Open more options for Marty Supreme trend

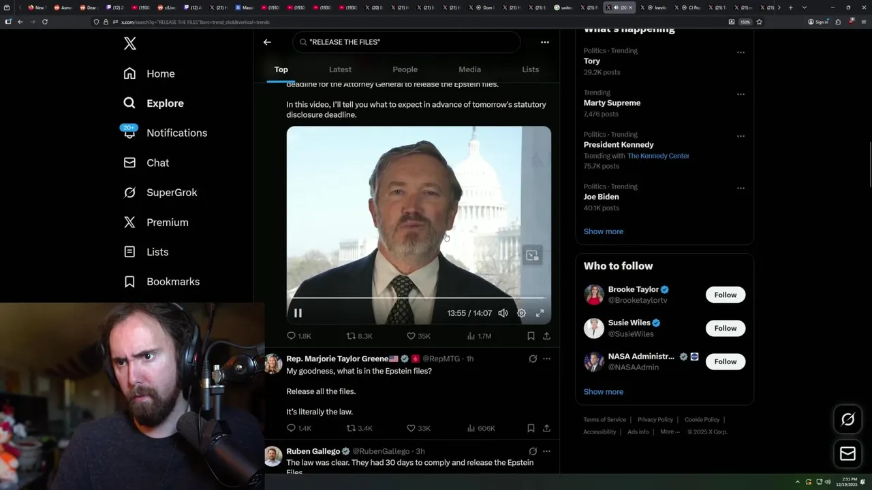click(x=741, y=95)
